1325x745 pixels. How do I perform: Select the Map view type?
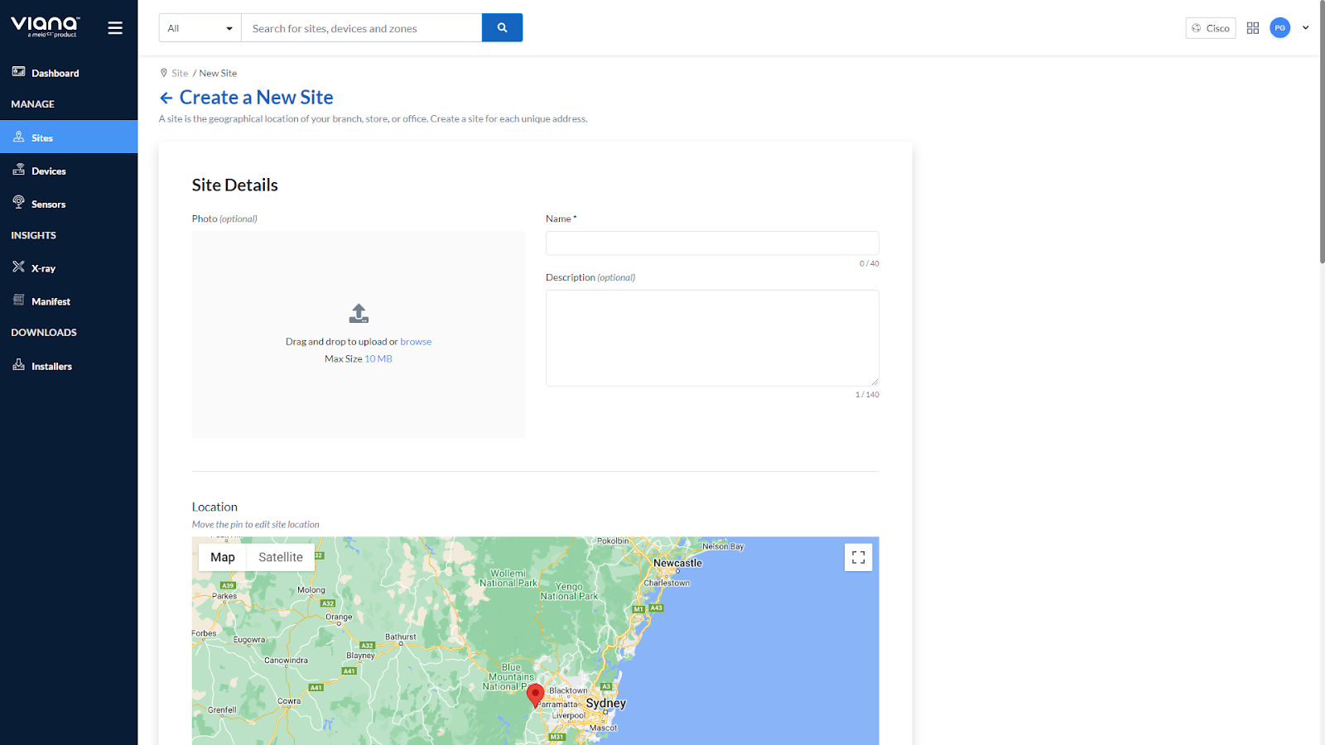(x=223, y=557)
